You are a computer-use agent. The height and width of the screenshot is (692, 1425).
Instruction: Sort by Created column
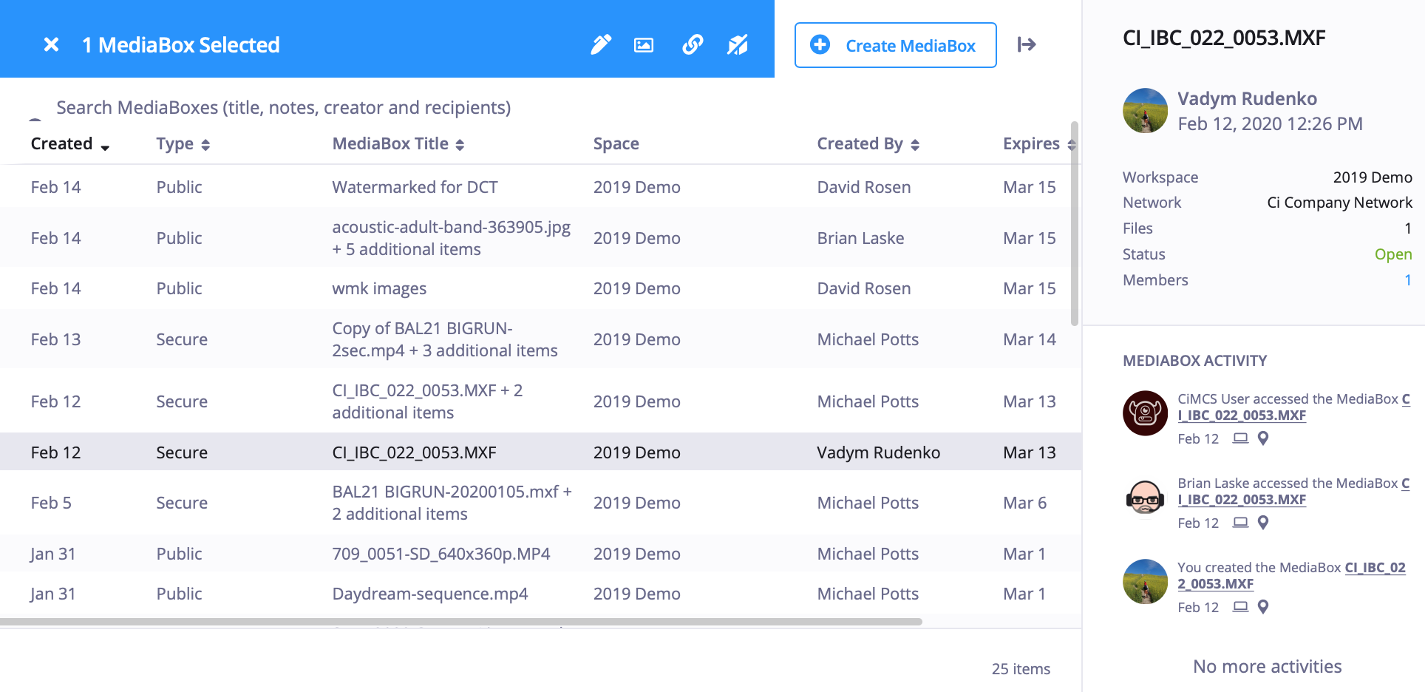(x=70, y=144)
